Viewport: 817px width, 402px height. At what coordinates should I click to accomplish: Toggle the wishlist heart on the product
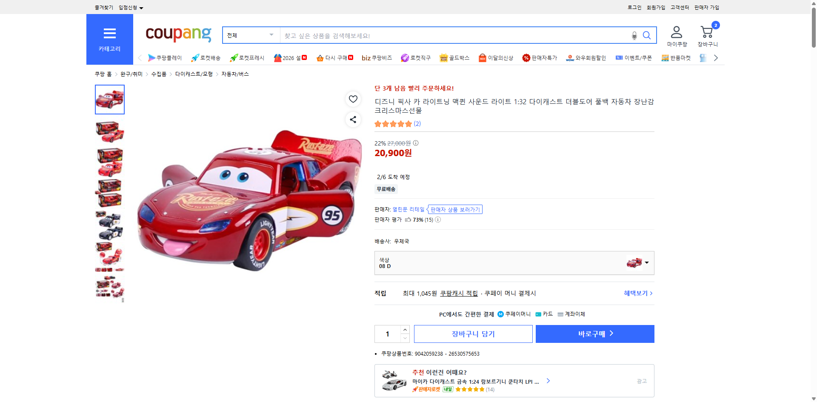click(x=353, y=99)
